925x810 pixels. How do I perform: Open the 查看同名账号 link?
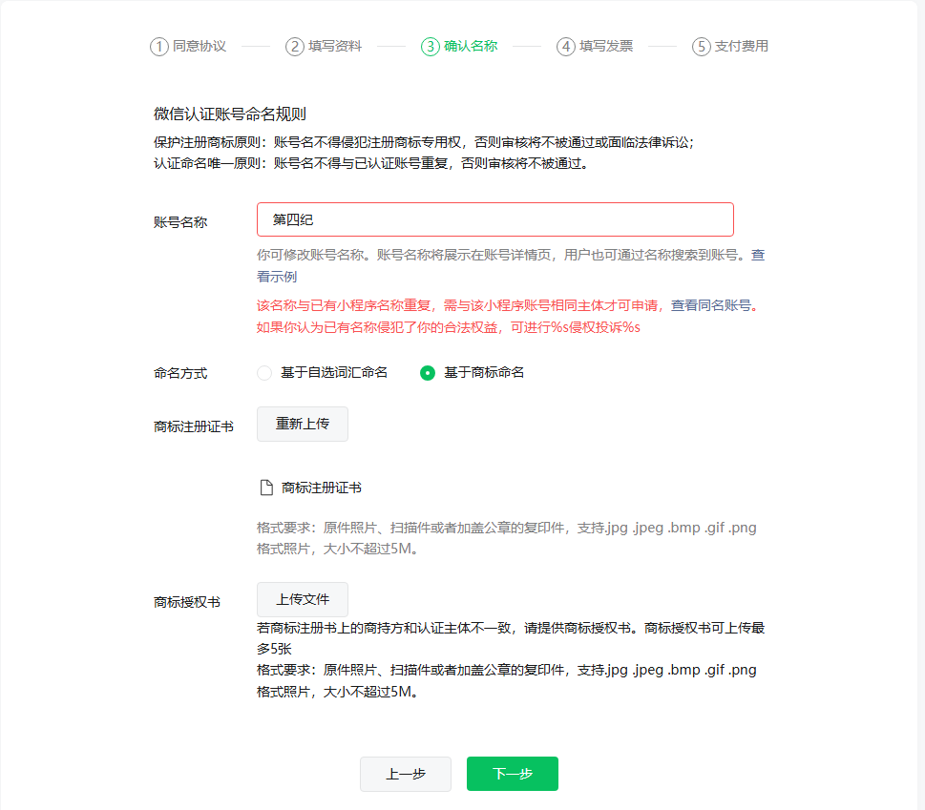point(711,305)
